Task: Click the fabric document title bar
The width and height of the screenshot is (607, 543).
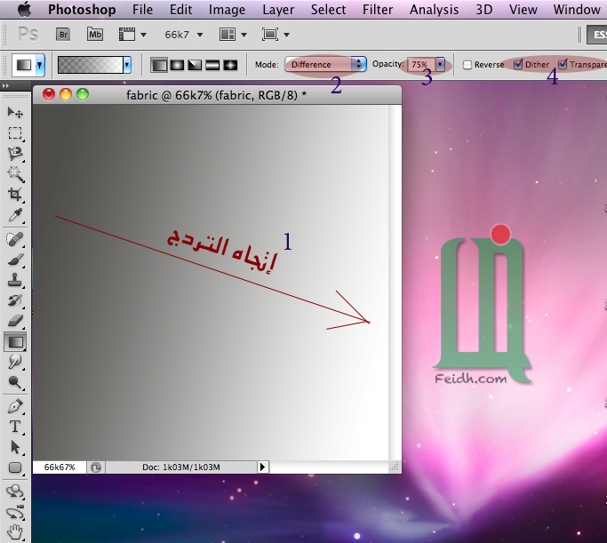Action: click(217, 95)
